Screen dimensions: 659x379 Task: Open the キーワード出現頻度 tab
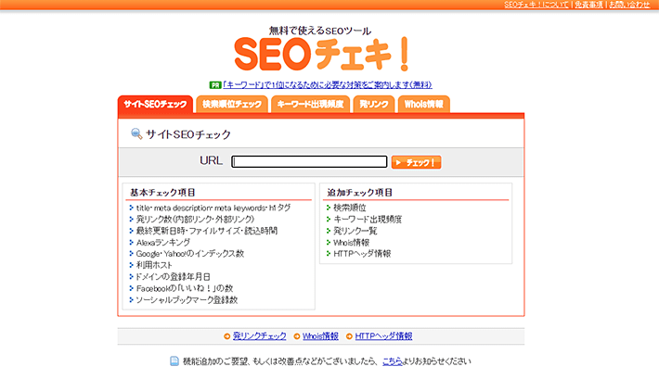(x=310, y=104)
